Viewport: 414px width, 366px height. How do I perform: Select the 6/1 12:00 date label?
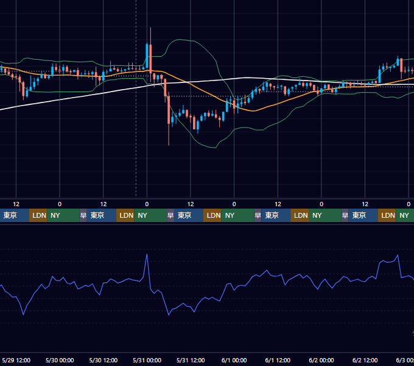tap(278, 360)
